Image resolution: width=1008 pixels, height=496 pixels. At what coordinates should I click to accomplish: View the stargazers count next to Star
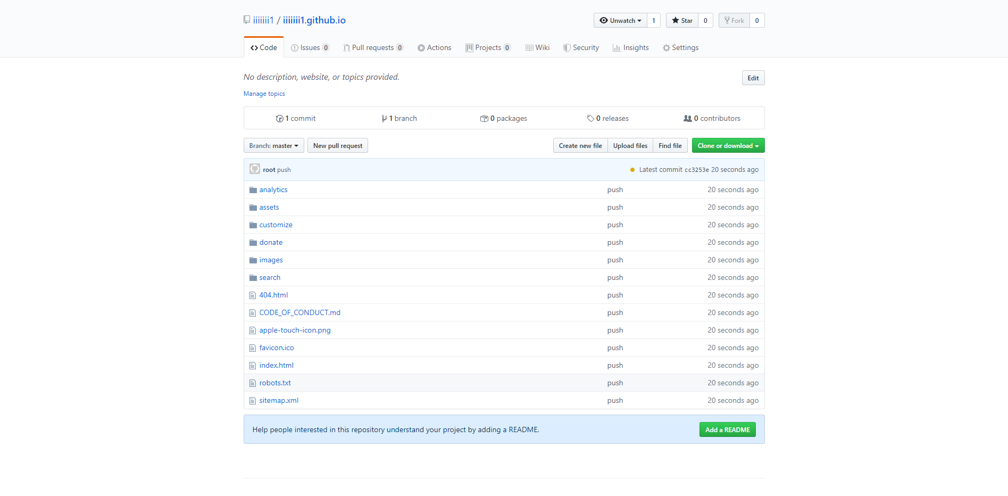pyautogui.click(x=705, y=20)
